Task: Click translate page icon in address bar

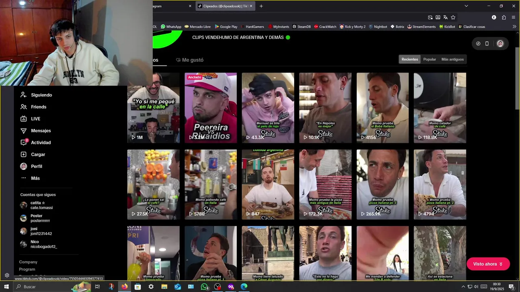Action: coord(445,17)
